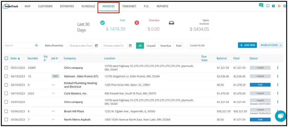
Task: Check the box for 03/07/2023 Chirs company invoice
Action: tap(6, 102)
